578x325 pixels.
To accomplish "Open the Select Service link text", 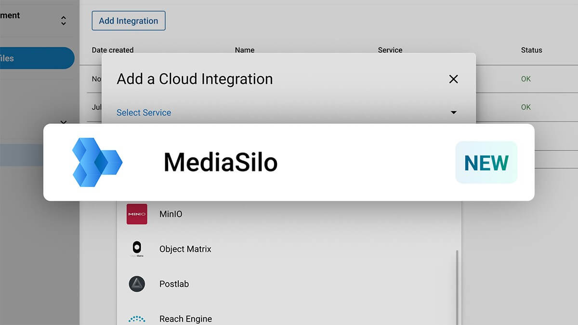I will [144, 112].
